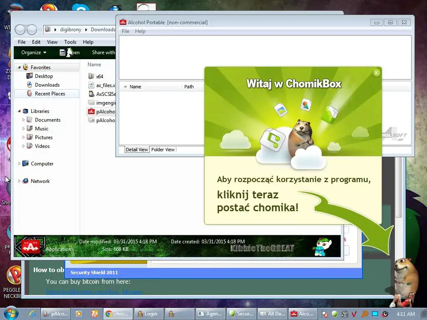The height and width of the screenshot is (320, 427).
Task: Open the Explorer Help menu
Action: click(88, 42)
